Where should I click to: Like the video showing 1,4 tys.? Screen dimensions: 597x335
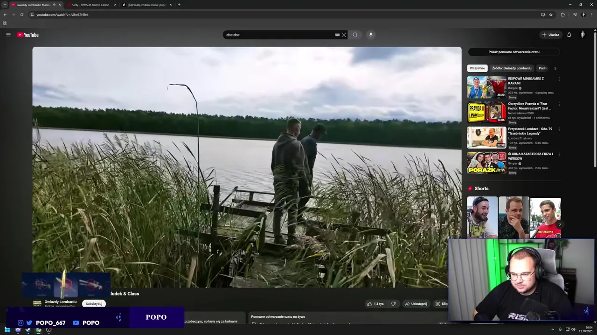376,304
